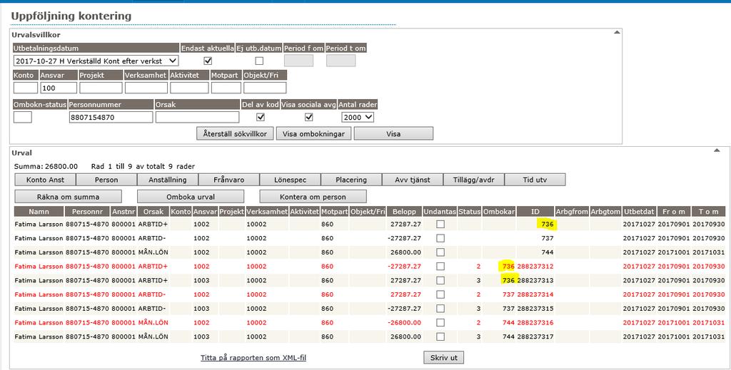731x370 pixels.
Task: Focus the Motpart filter input field
Action: [x=226, y=88]
